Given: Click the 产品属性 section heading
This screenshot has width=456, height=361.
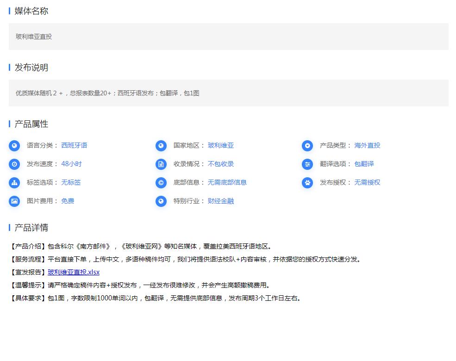Looking at the screenshot, I should (x=31, y=124).
